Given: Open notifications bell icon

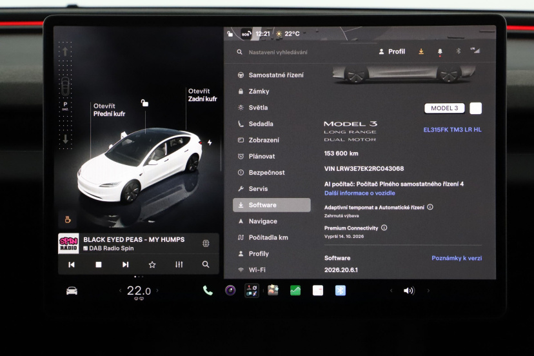Looking at the screenshot, I should [x=440, y=52].
